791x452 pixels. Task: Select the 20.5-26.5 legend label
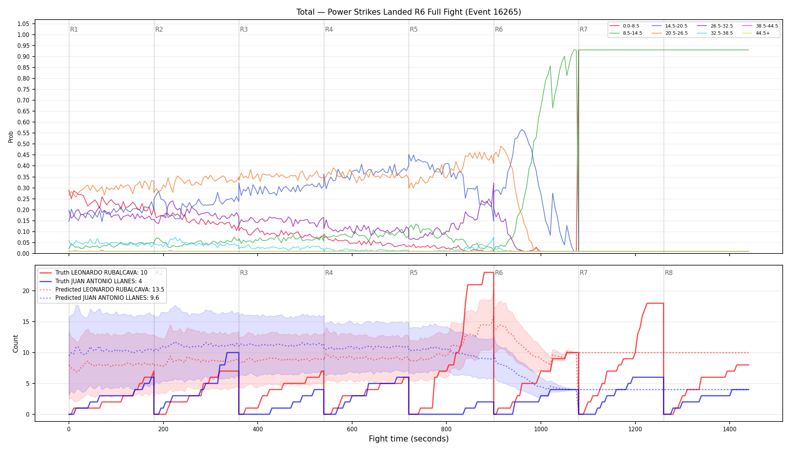(676, 33)
